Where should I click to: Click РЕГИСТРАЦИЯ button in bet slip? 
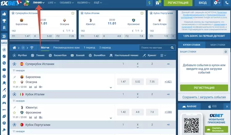204,88
